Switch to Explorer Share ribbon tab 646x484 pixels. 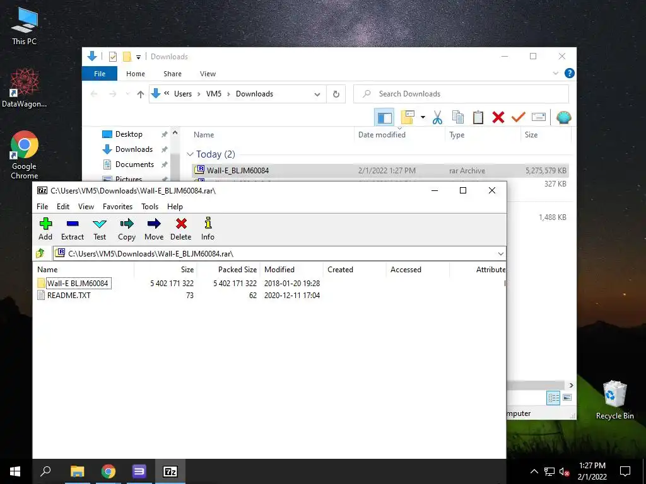(172, 74)
